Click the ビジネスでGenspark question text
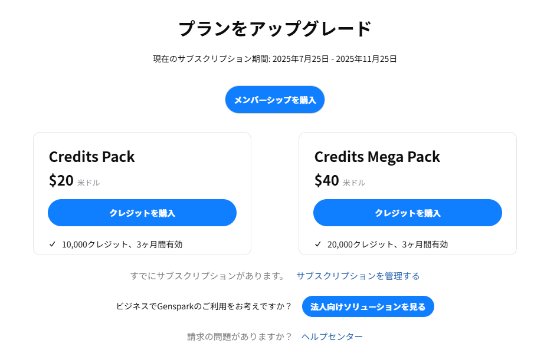The image size is (557, 360). coord(204,306)
